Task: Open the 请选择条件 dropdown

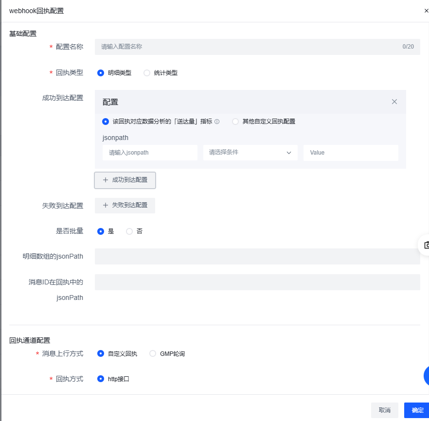Action: 250,153
